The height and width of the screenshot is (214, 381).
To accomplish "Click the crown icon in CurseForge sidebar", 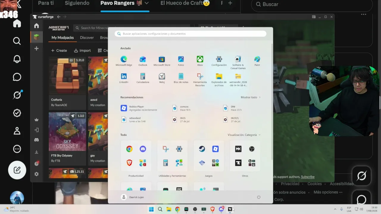I will pos(36,120).
